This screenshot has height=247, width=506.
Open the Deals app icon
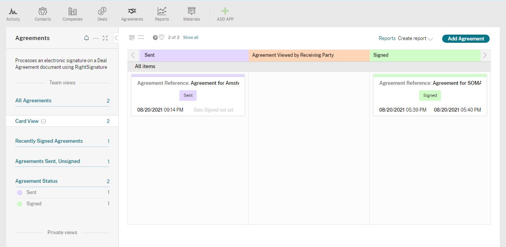[102, 11]
